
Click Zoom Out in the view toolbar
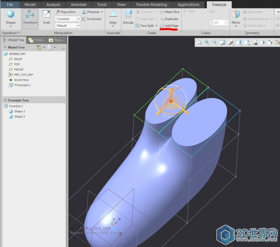[215, 42]
